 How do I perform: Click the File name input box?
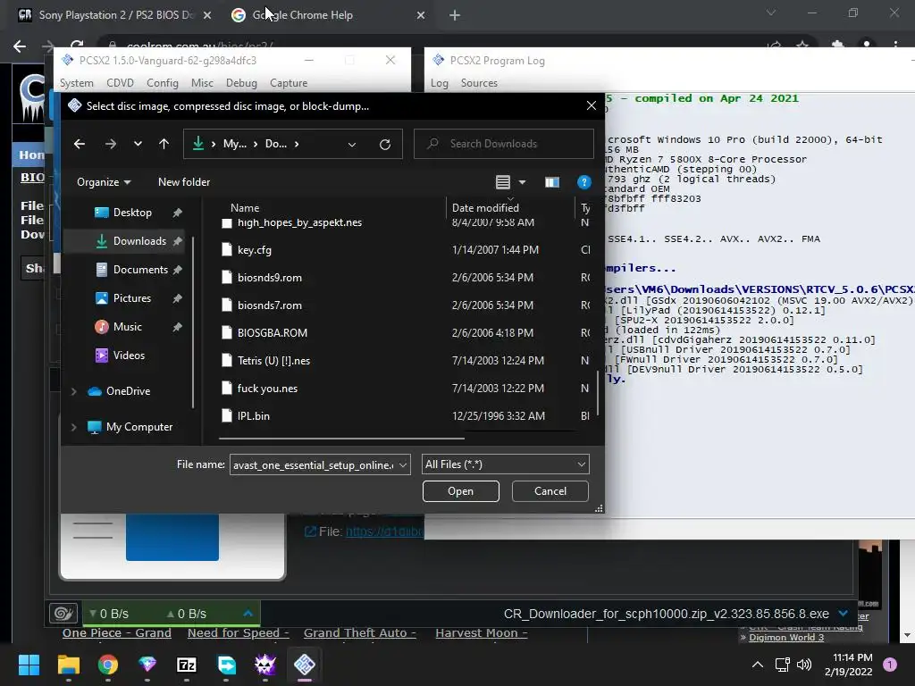click(313, 464)
